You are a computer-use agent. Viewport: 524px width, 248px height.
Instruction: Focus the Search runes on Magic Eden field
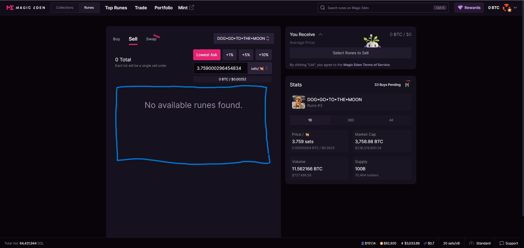coord(383,8)
